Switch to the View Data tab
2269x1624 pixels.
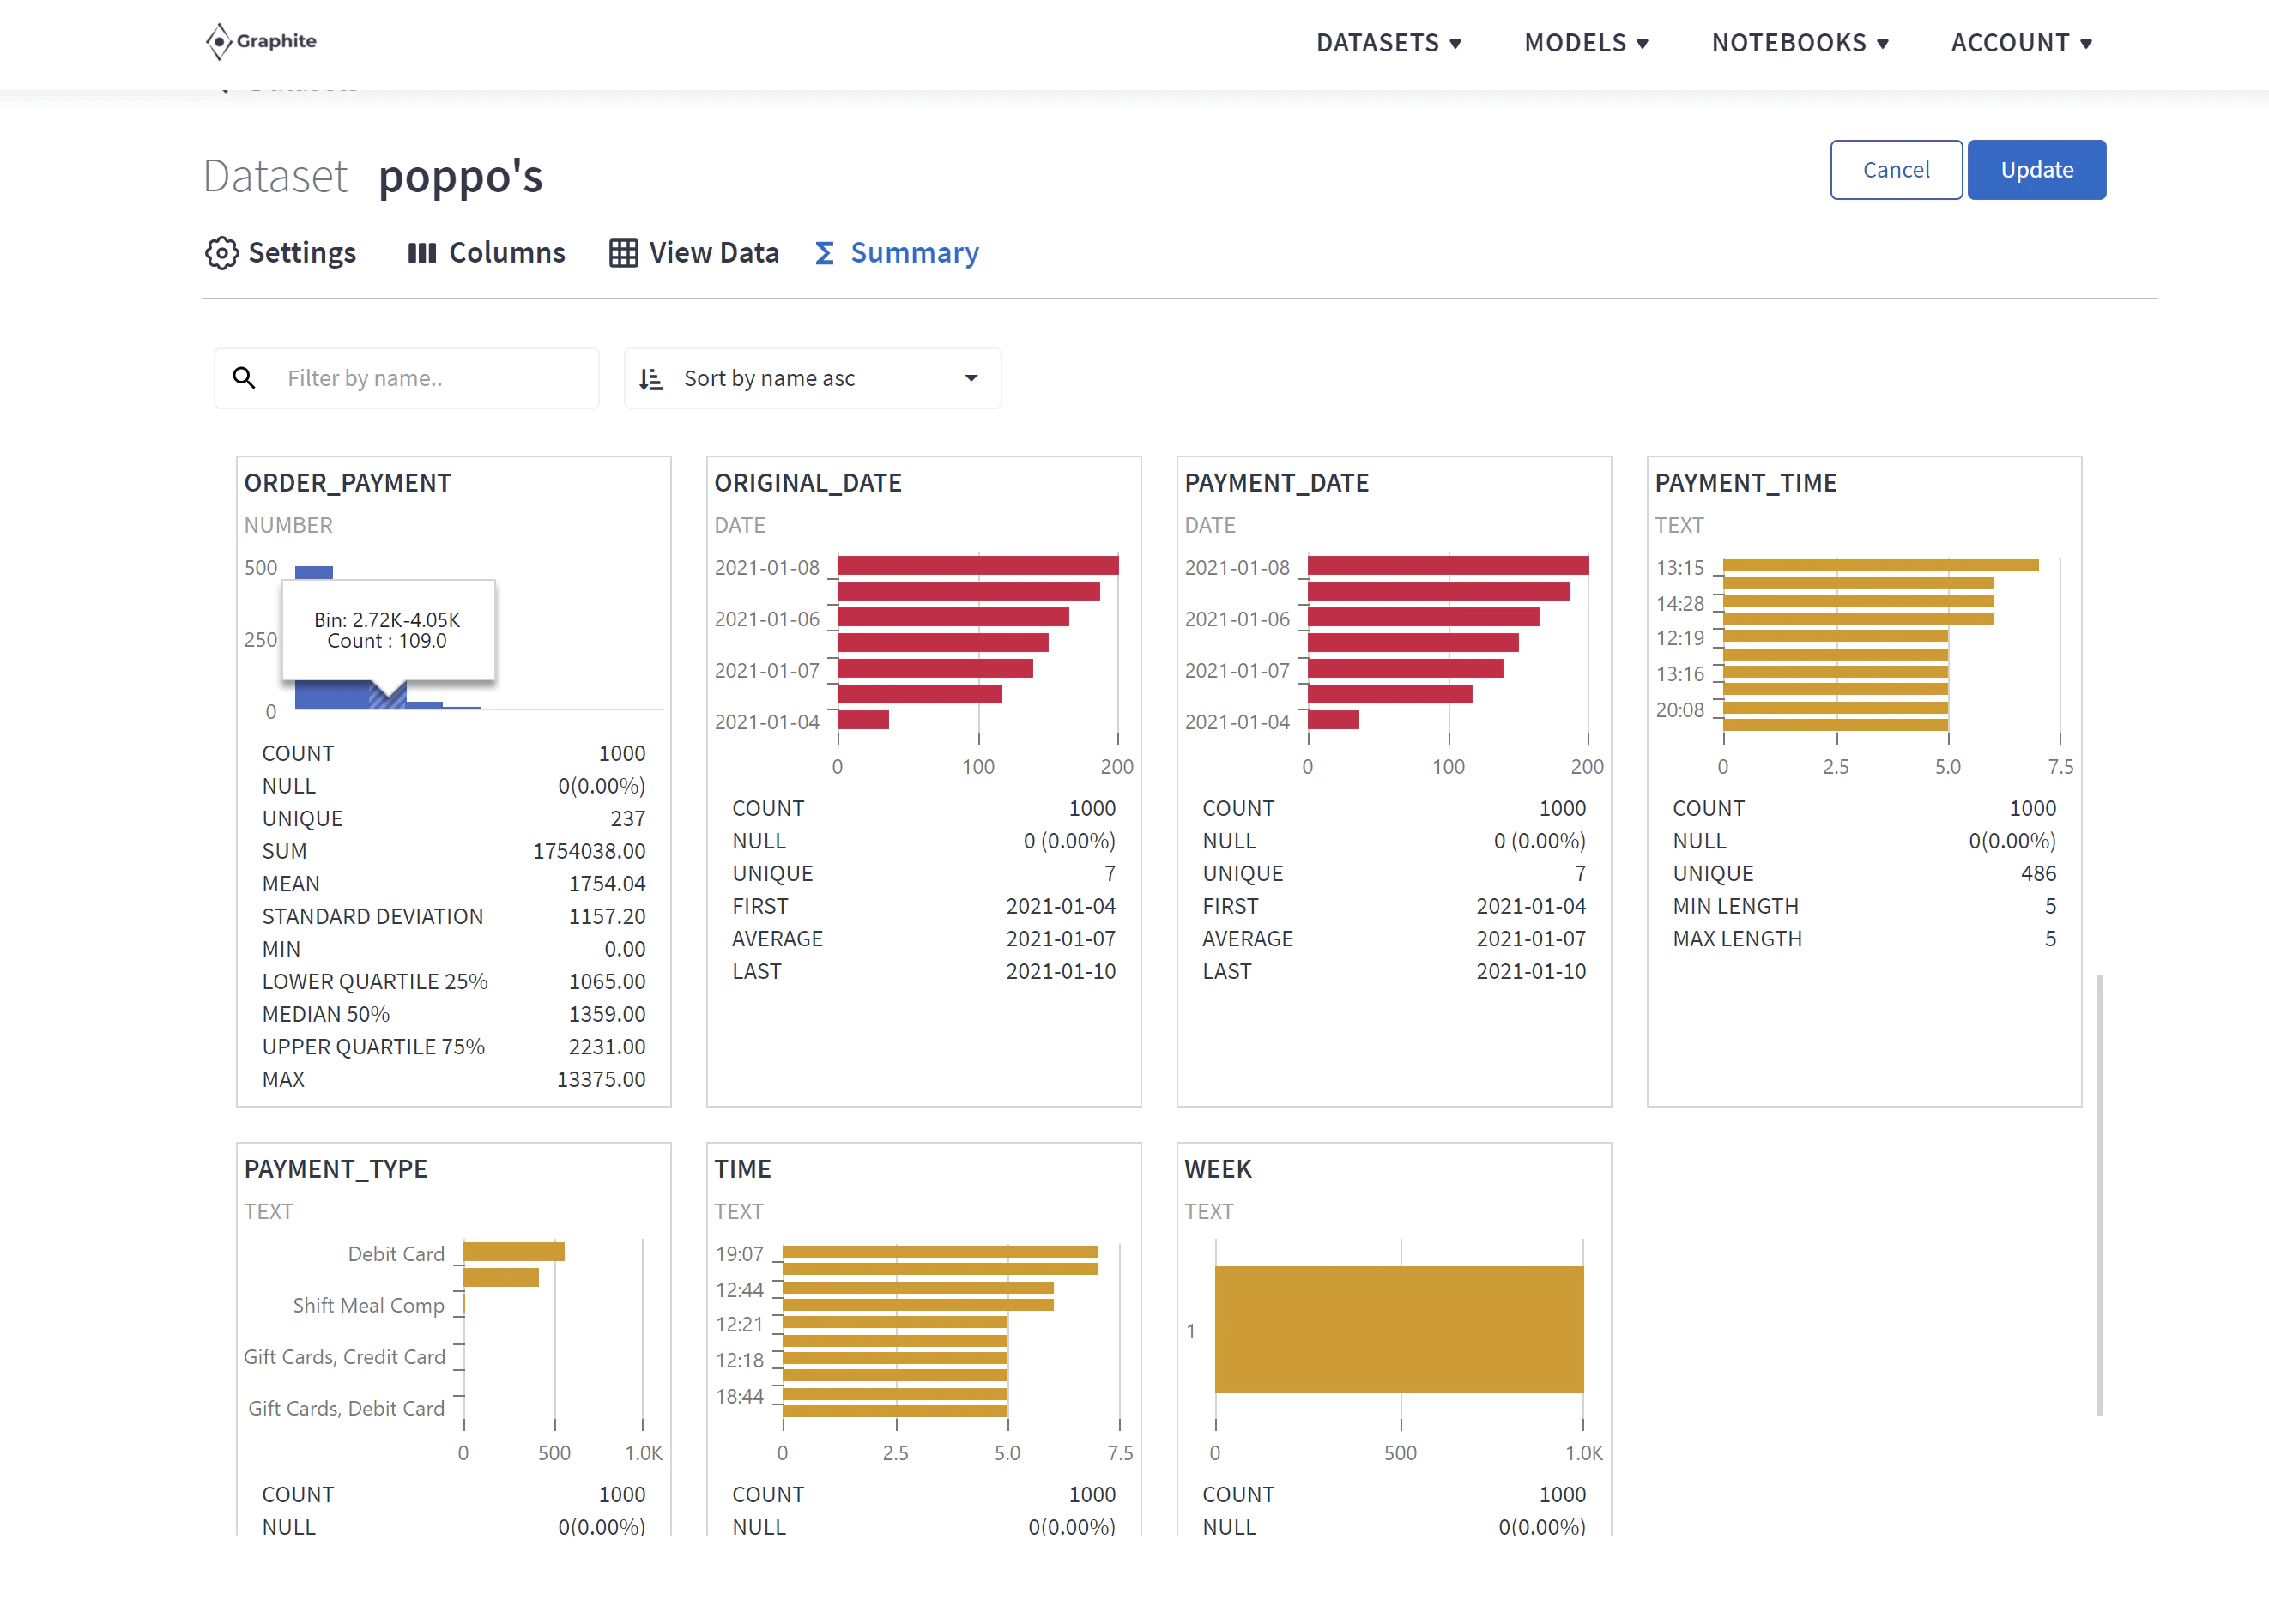pyautogui.click(x=694, y=253)
